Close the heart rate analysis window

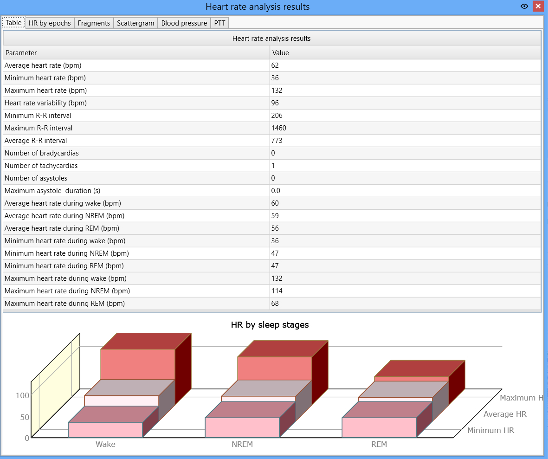(x=538, y=6)
